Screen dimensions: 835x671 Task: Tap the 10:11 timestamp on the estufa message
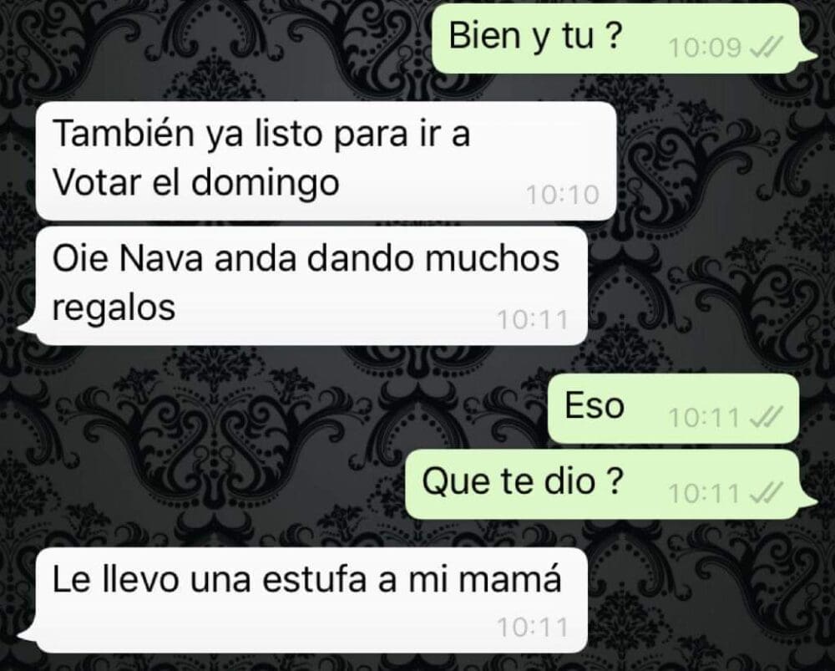point(533,628)
